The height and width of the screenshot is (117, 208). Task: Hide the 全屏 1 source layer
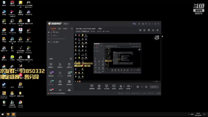49,42
